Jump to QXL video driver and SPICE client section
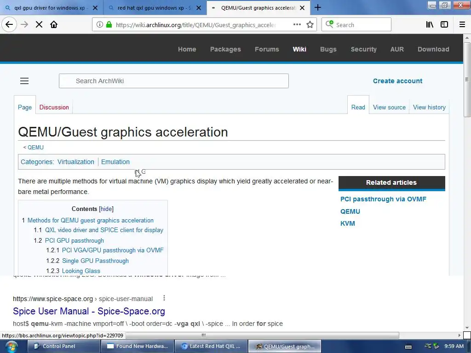The width and height of the screenshot is (471, 353). (x=104, y=230)
